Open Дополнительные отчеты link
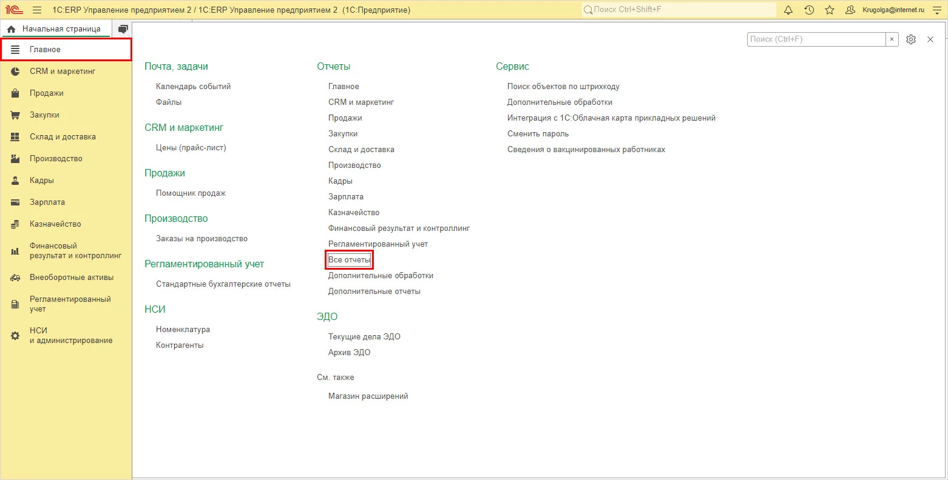The width and height of the screenshot is (948, 480). point(374,292)
